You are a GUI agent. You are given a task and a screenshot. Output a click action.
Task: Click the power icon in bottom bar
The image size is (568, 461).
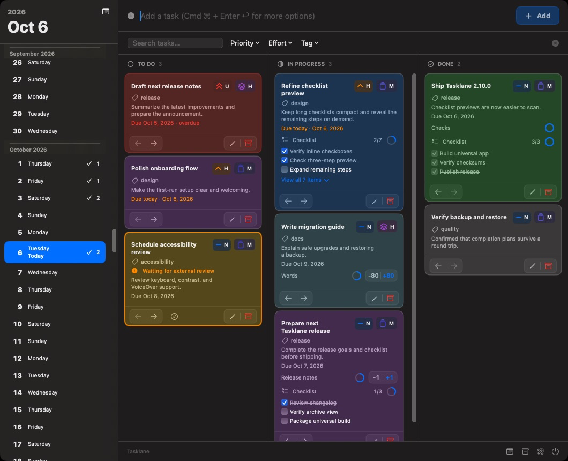click(x=555, y=451)
